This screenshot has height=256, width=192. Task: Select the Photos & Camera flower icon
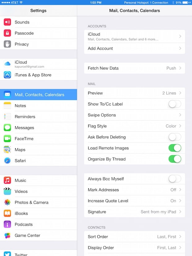point(7,202)
